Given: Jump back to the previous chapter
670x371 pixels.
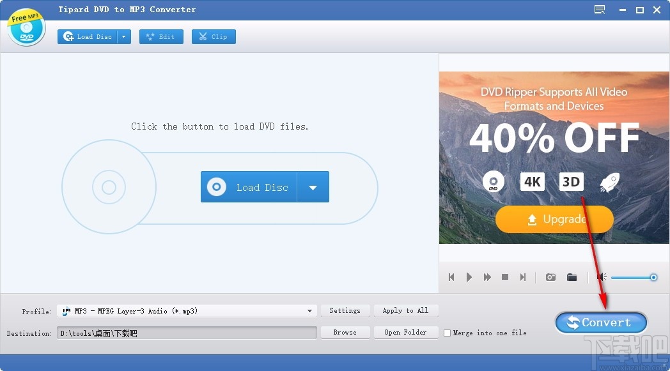Looking at the screenshot, I should 451,277.
